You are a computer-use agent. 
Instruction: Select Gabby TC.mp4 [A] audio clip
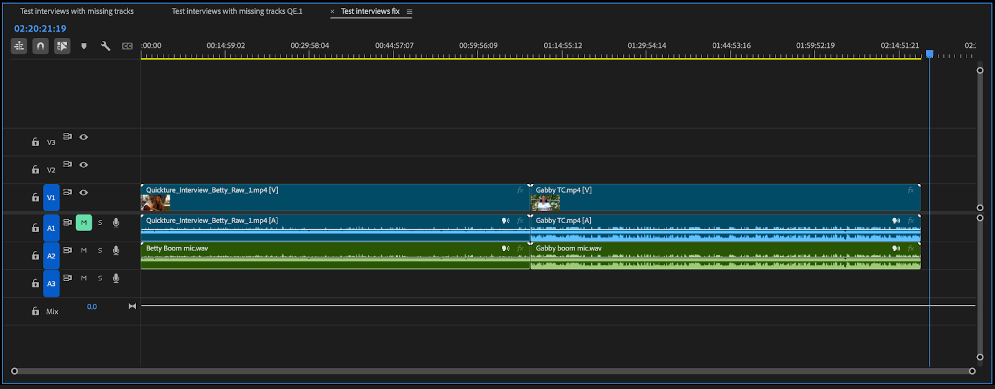tap(725, 228)
